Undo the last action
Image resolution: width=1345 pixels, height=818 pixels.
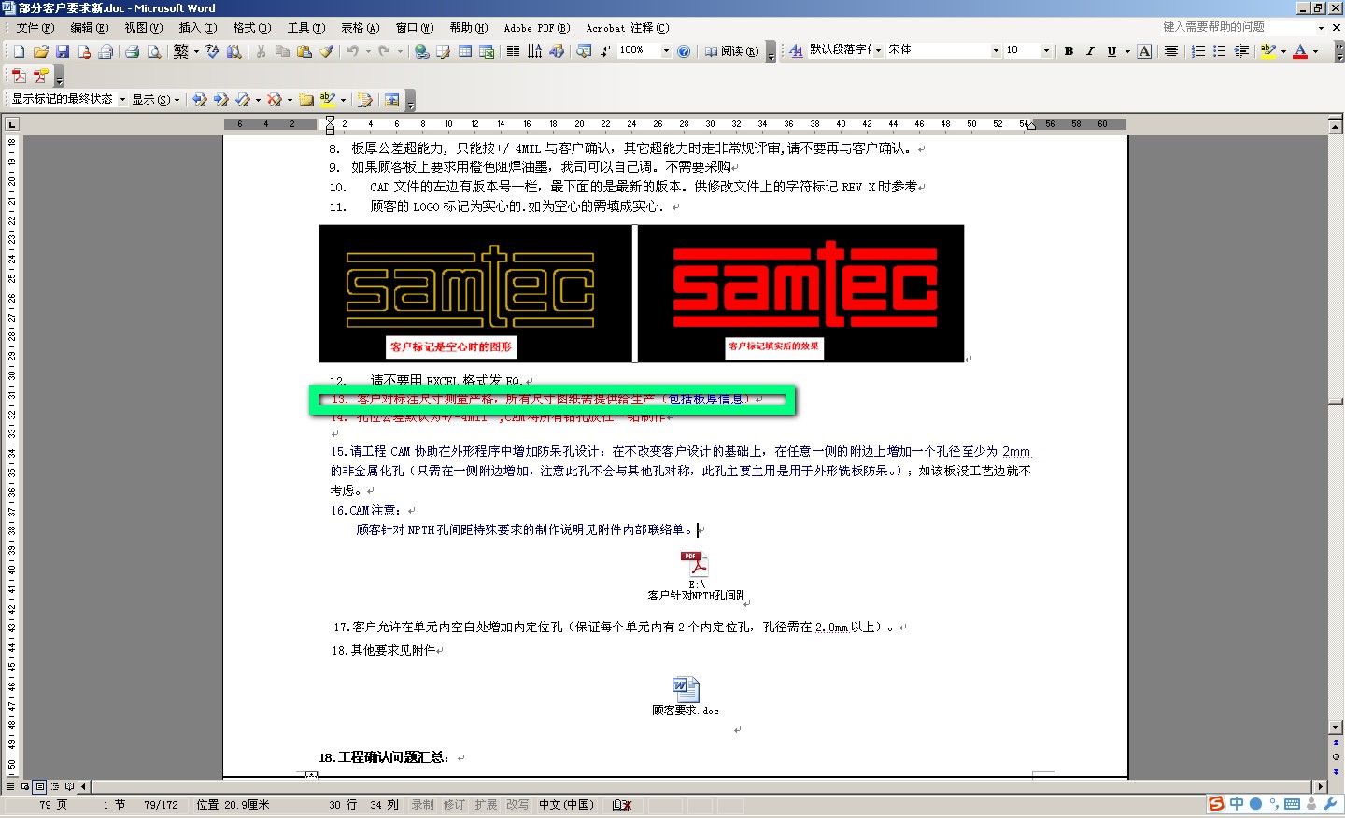click(352, 51)
